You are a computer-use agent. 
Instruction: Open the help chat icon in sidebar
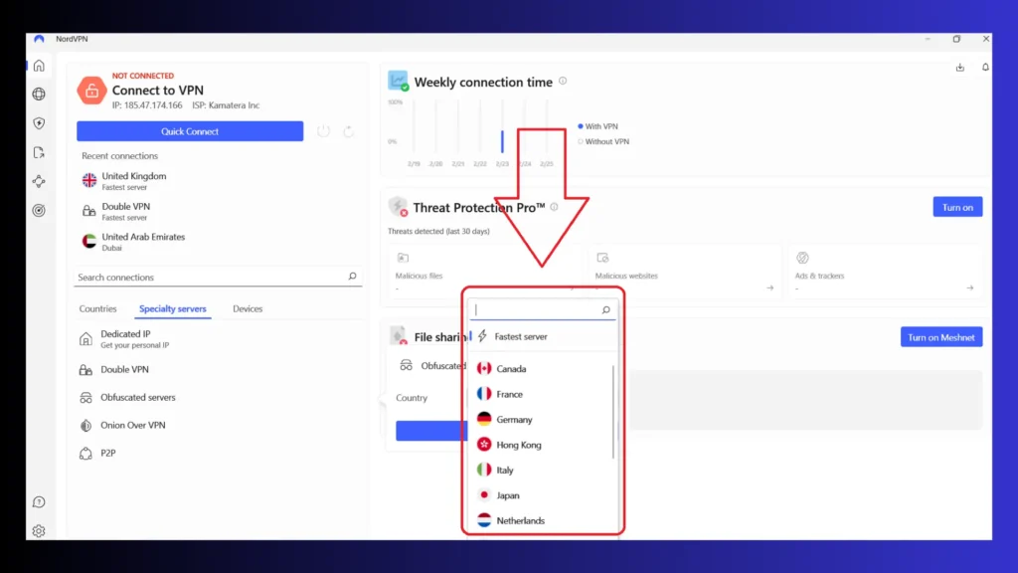(x=39, y=502)
